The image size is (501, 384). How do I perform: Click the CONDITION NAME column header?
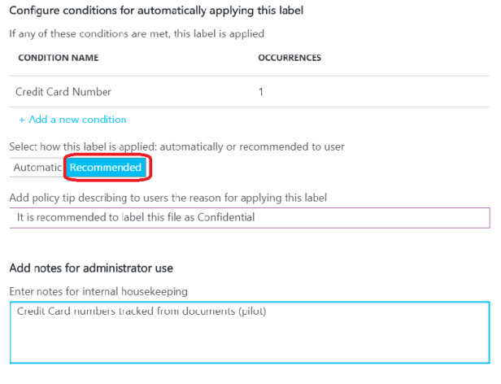tap(58, 58)
